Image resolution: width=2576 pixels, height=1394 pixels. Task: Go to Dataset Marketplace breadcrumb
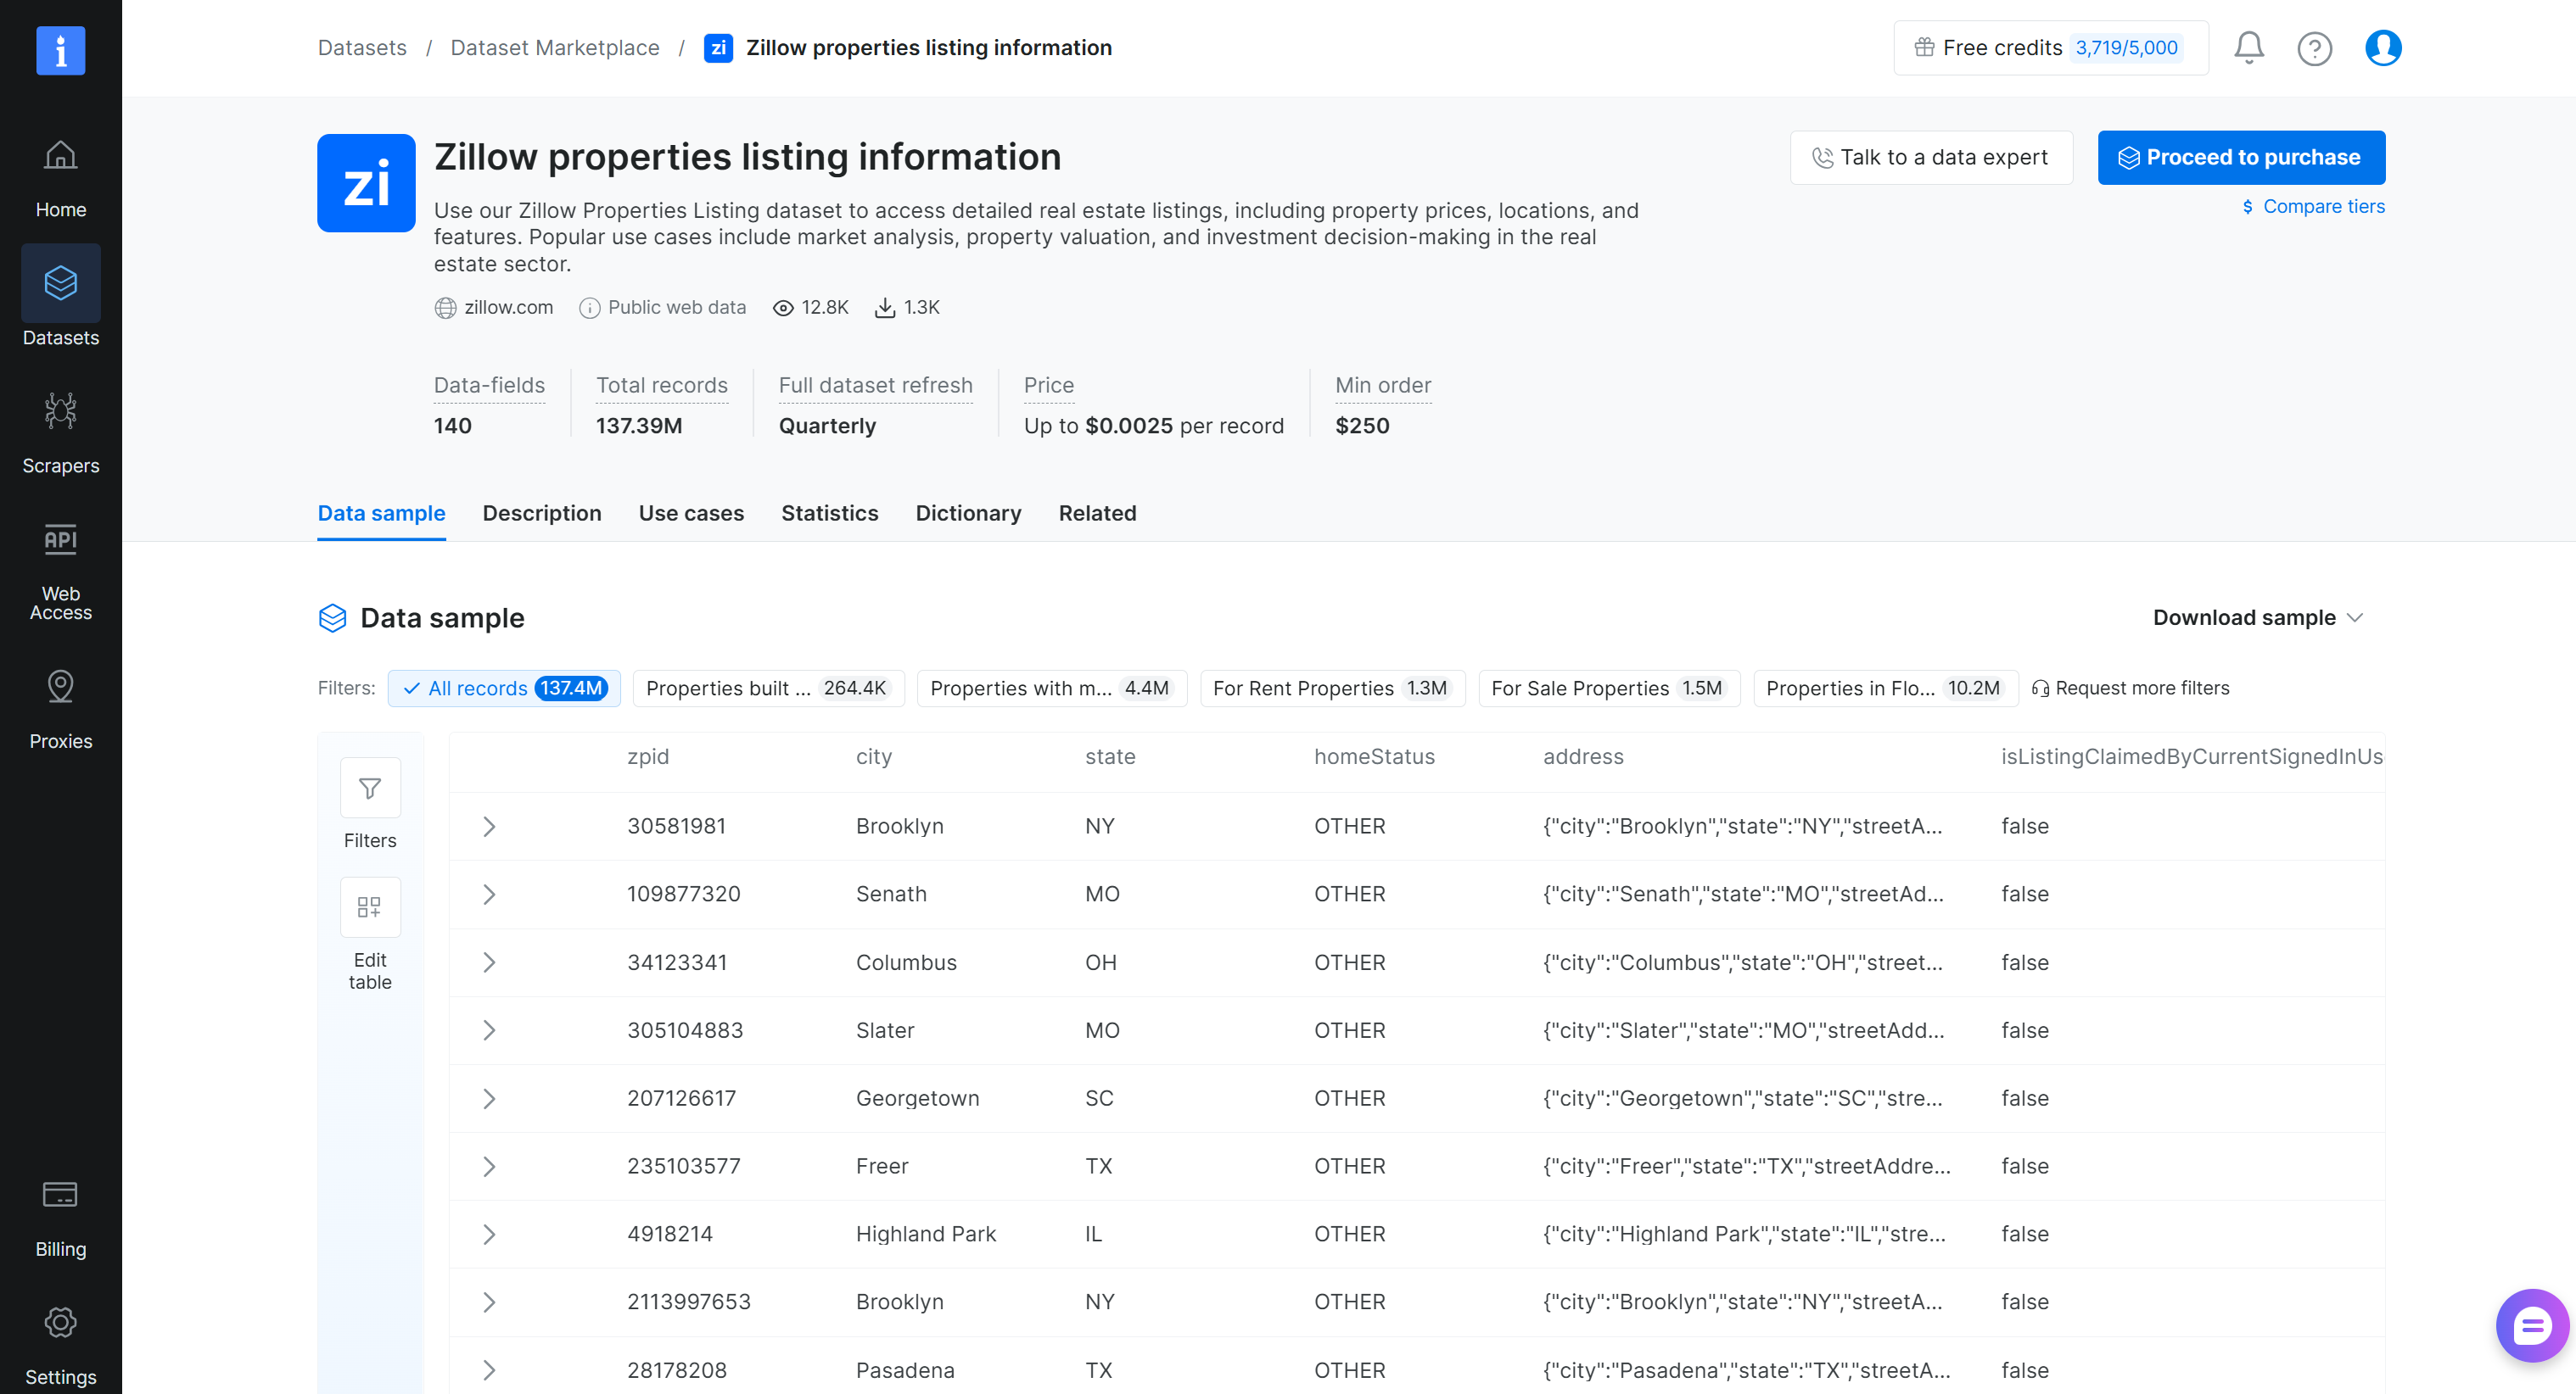(555, 48)
